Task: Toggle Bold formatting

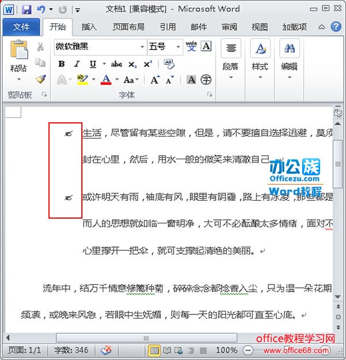Action: point(62,64)
